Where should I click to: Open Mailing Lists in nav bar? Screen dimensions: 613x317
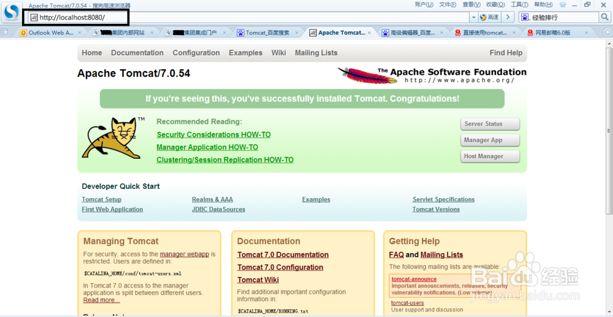tap(316, 53)
